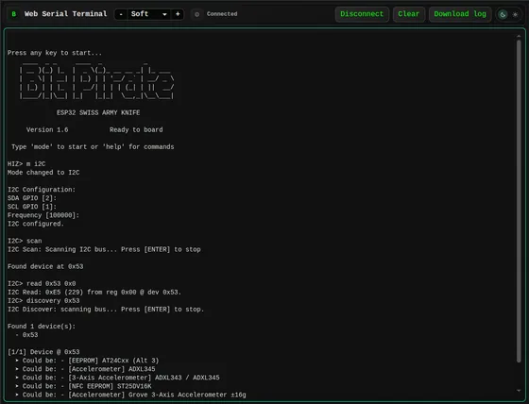This screenshot has height=404, width=529.
Task: Click 'Press any key to start...' line
Action: click(x=55, y=53)
